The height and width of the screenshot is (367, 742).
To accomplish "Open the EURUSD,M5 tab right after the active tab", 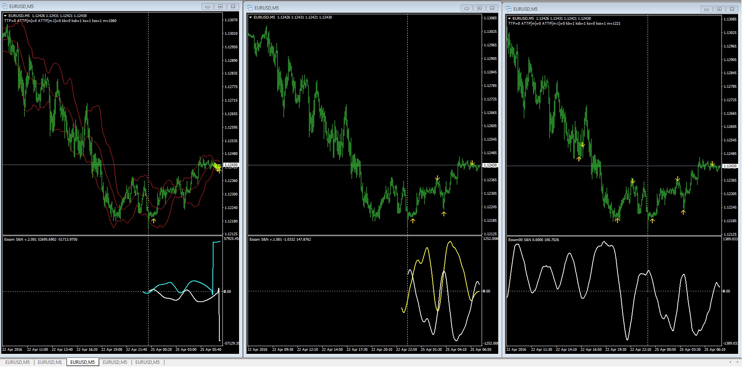I will coord(115,362).
